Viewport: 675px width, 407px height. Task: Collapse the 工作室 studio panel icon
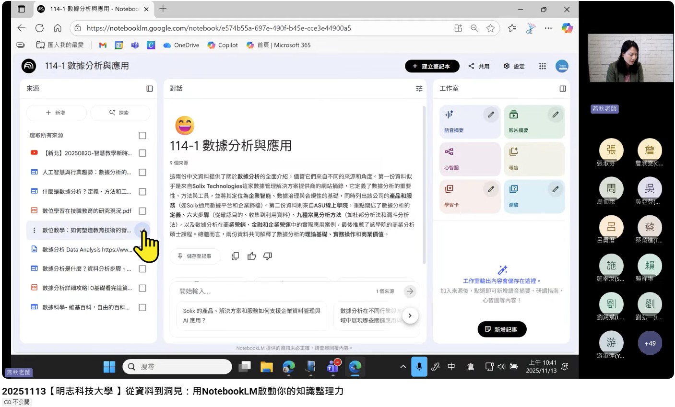coord(563,89)
